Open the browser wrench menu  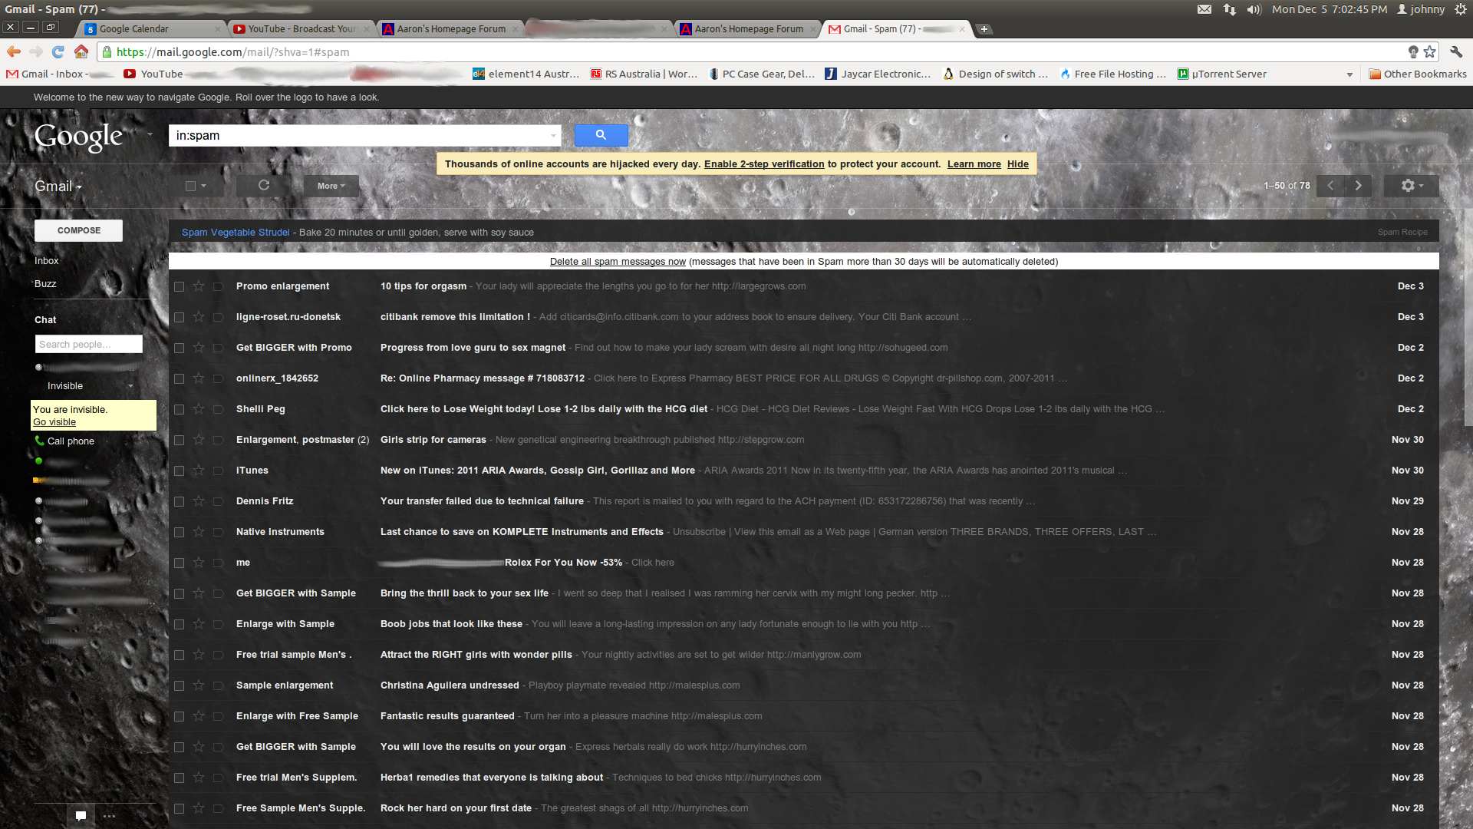coord(1456,51)
